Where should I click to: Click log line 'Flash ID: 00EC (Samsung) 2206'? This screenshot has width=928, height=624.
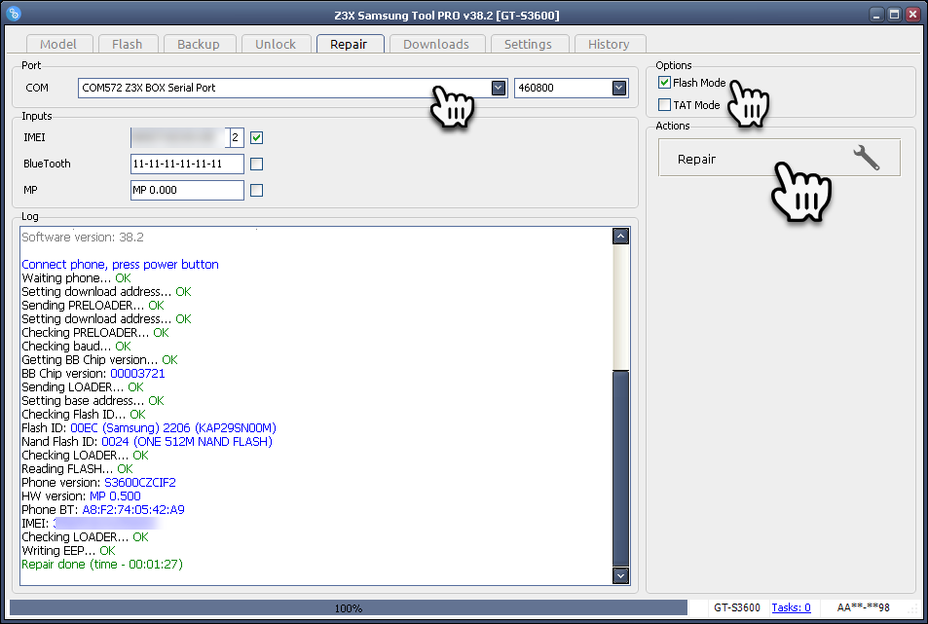[149, 428]
